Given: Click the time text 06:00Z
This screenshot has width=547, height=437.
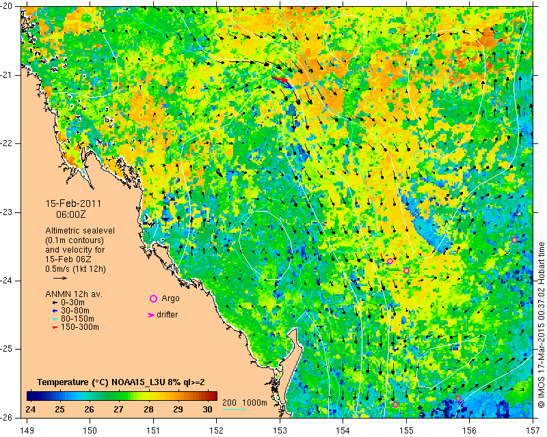Looking at the screenshot, I should 71,214.
